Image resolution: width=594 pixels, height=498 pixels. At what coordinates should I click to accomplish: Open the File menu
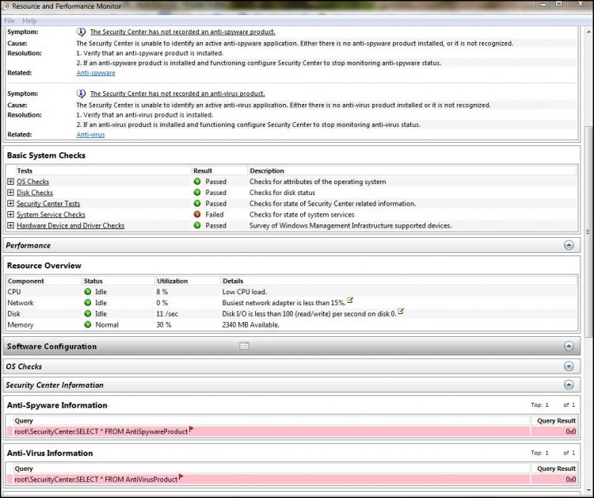pyautogui.click(x=9, y=21)
